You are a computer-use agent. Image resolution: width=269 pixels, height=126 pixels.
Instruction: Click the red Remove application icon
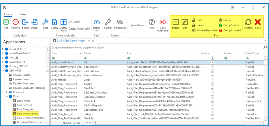tap(16, 22)
